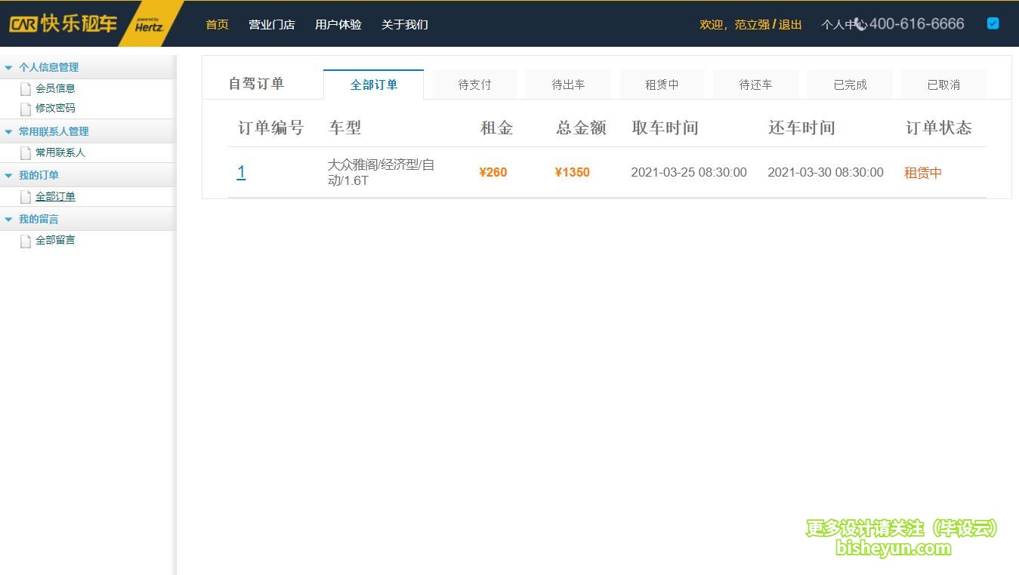The image size is (1019, 575).
Task: Collapse the 我的留言 section
Action: pyautogui.click(x=8, y=219)
